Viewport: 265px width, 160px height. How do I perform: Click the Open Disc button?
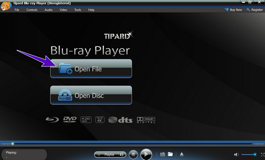pos(91,95)
